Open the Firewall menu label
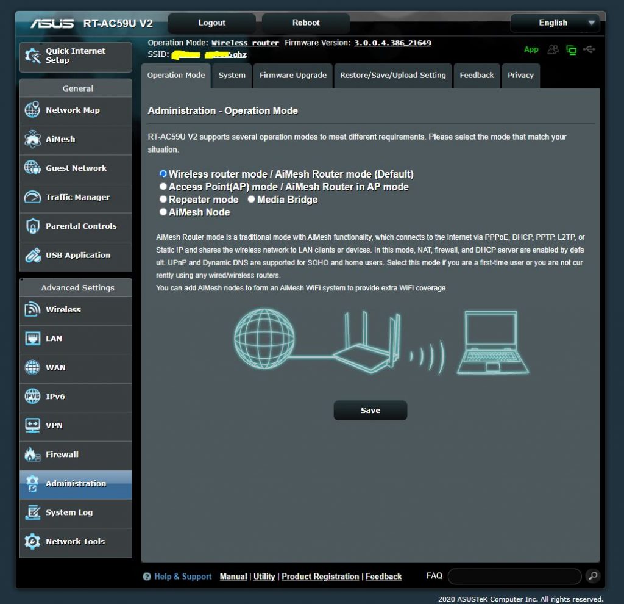This screenshot has height=604, width=624. click(x=62, y=455)
